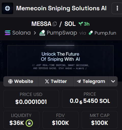Click the Solana chain icon
Screen dimensions: 122x130
(8, 33)
